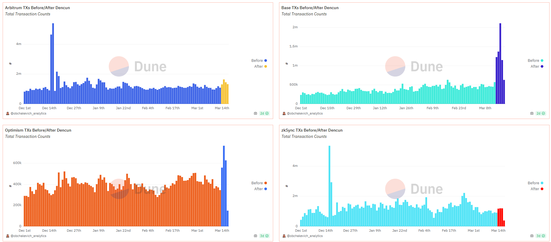Click the 2d refresh badge in the Arbitrum chart
551x242 pixels.
coord(264,113)
